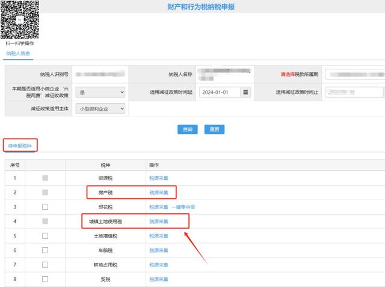Click the 耕地占用税 tax name cell

click(106, 265)
